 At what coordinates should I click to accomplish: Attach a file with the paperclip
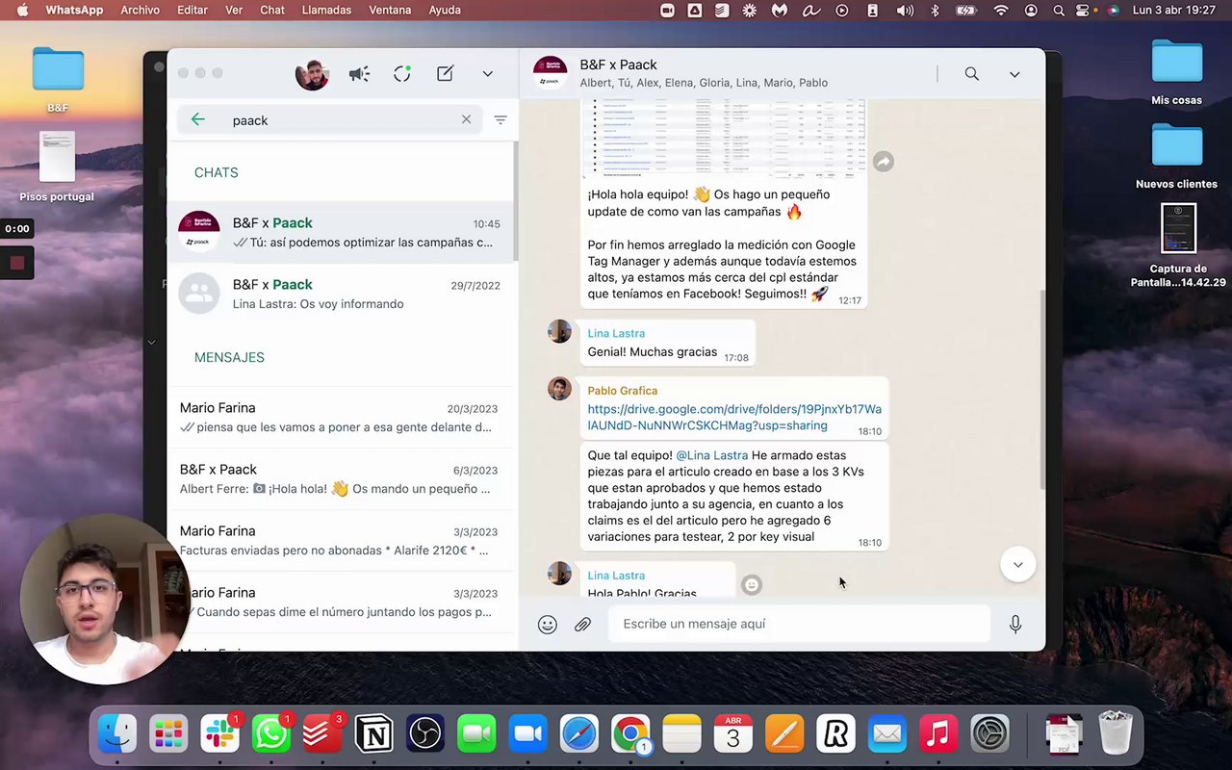[x=583, y=625]
